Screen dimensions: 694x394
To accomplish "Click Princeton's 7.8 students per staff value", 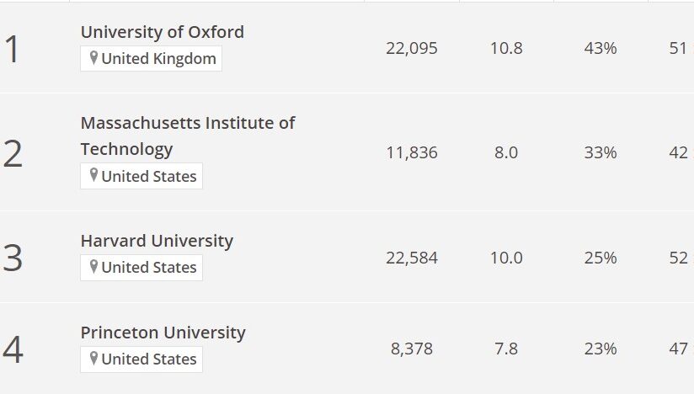I will (506, 349).
